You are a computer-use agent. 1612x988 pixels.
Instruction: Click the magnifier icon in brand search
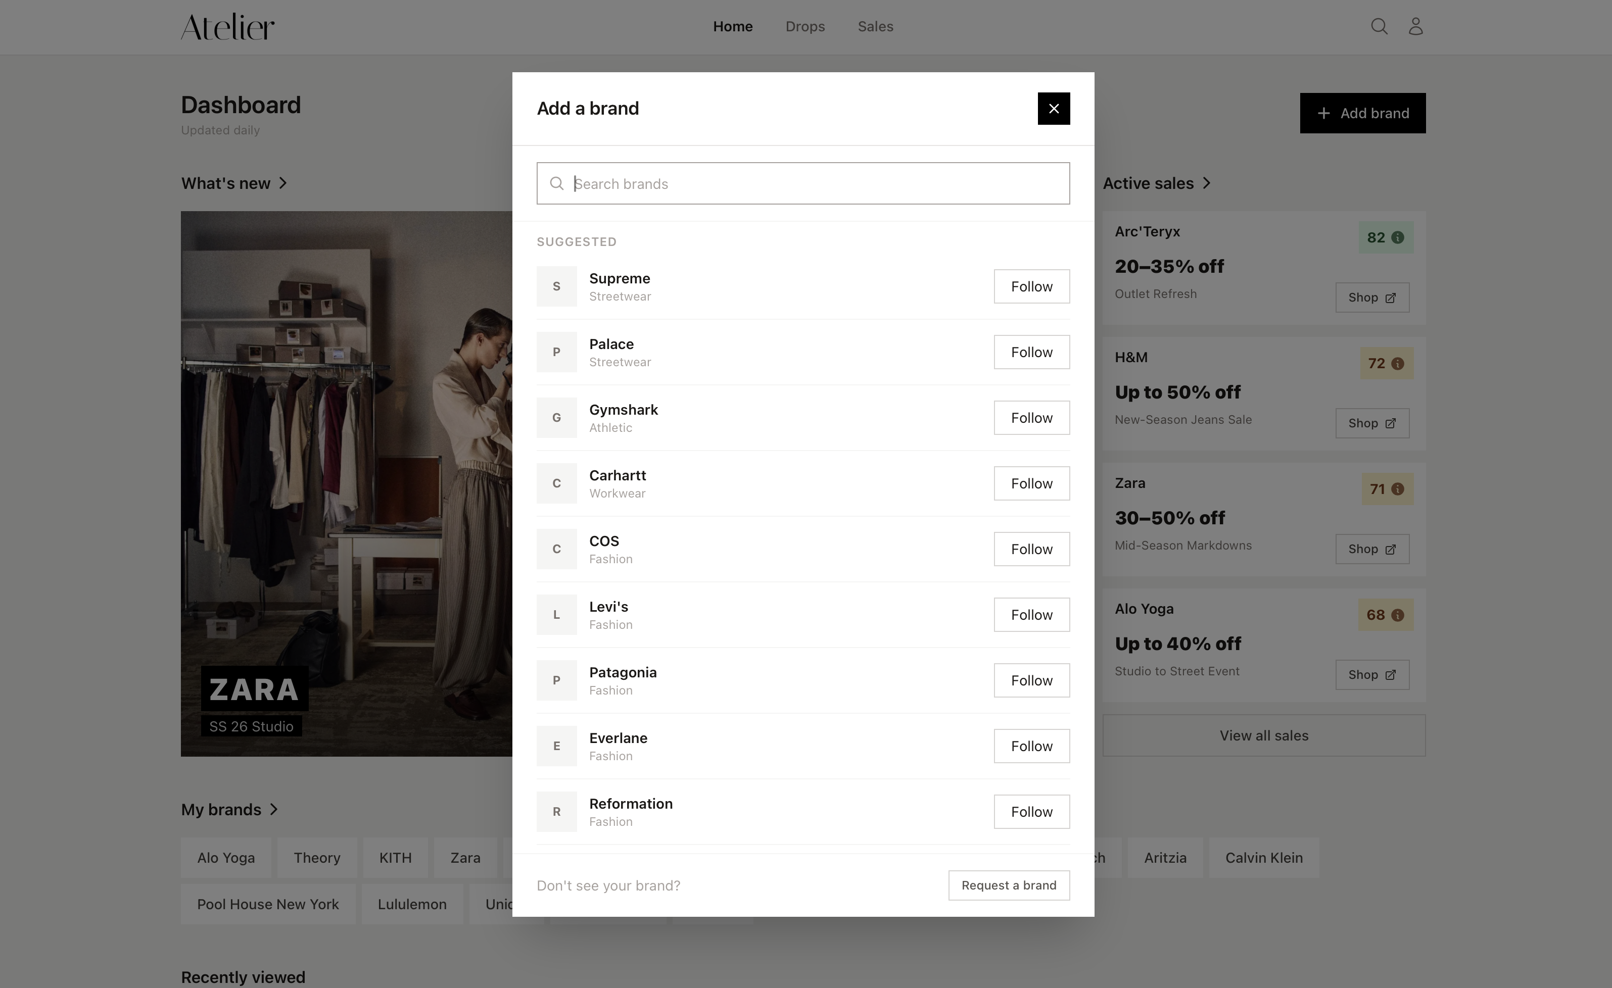557,184
